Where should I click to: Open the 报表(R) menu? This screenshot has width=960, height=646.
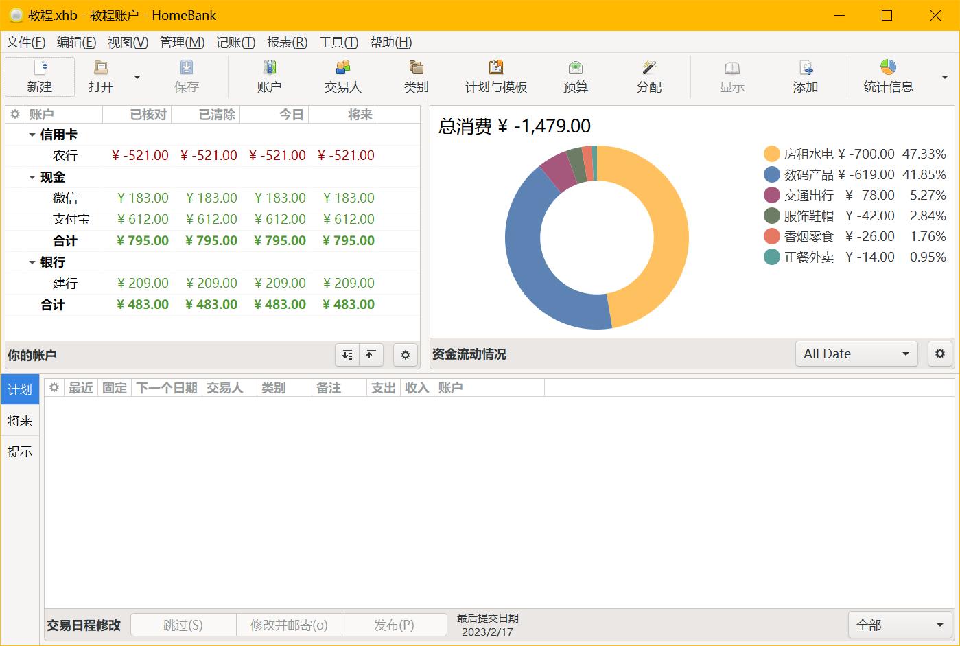click(x=287, y=43)
